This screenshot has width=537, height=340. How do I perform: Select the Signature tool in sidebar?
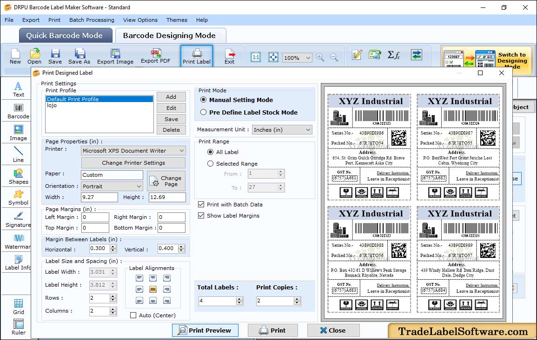pyautogui.click(x=18, y=220)
